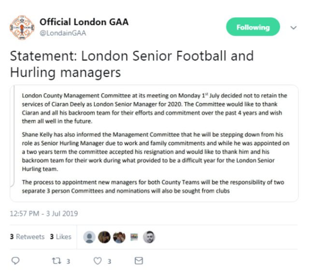The image size is (314, 273).
Task: Toggle the green Following button
Action: point(253,27)
